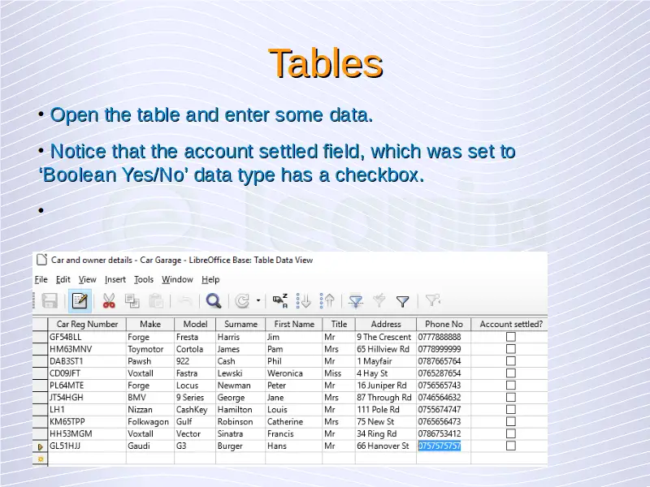Click the Address column header
The image size is (650, 487).
(385, 324)
